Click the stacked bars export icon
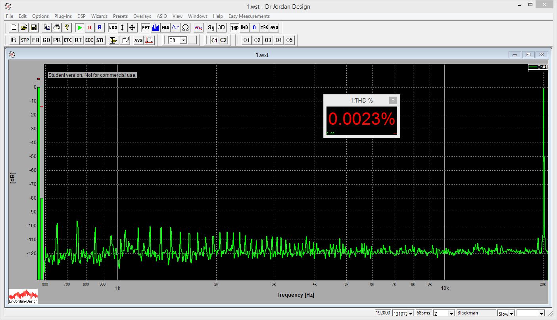 click(x=113, y=40)
